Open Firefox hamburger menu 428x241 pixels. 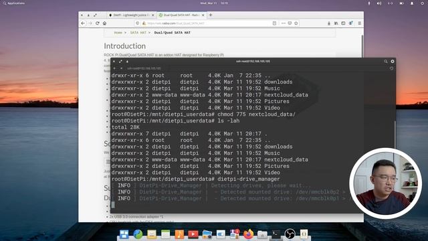tap(360, 23)
